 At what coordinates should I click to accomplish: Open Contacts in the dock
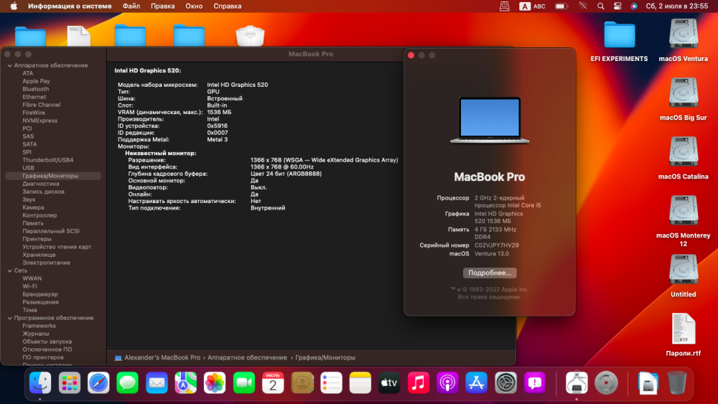[302, 382]
